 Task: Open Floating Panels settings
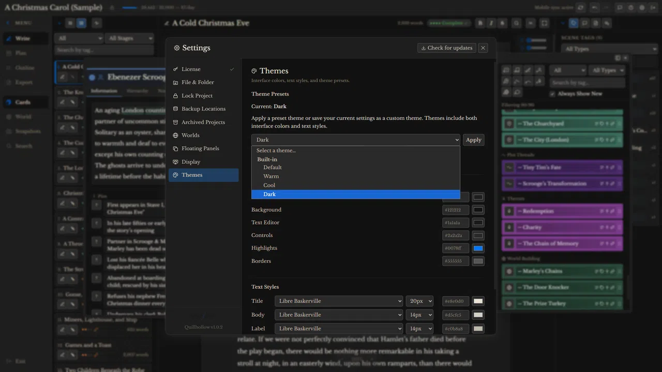click(203, 148)
